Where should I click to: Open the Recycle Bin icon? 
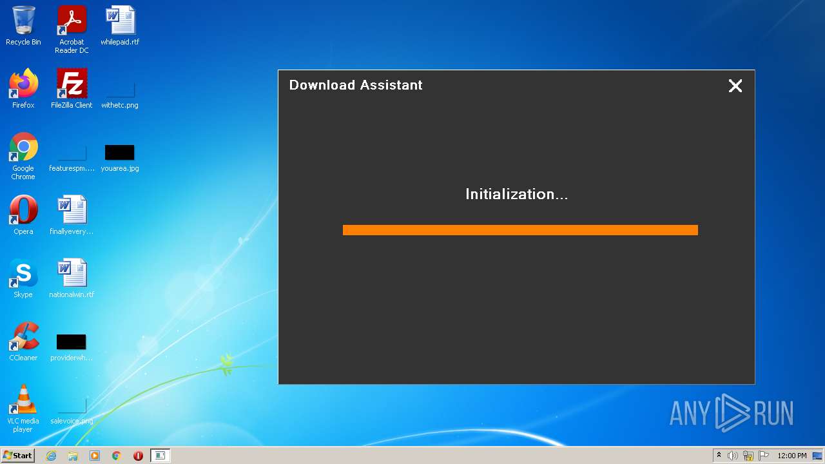[x=23, y=26]
